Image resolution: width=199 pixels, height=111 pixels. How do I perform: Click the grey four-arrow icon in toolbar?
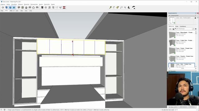tap(3, 7)
